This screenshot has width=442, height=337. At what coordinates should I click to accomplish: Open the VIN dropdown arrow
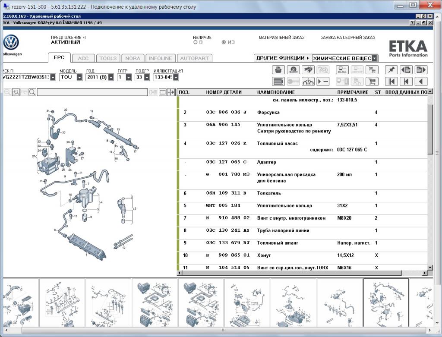coord(53,77)
